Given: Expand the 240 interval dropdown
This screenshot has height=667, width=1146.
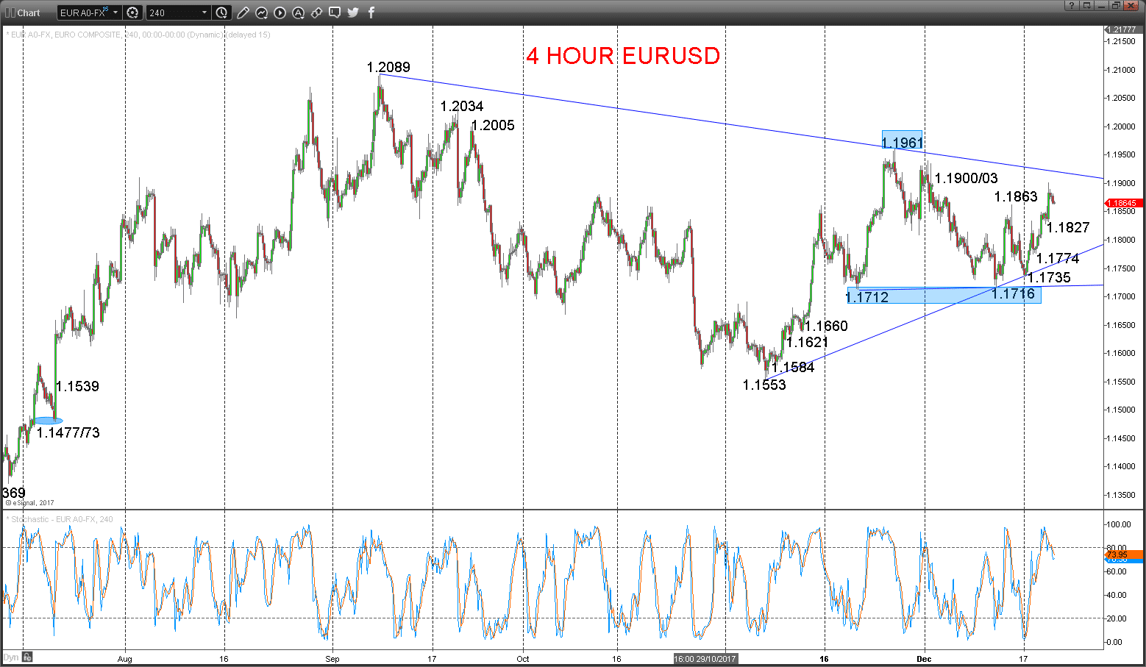Looking at the screenshot, I should [204, 13].
